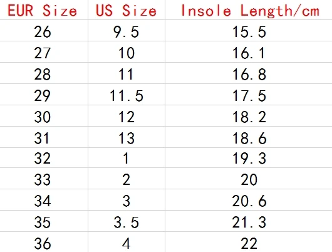Click the US size 3.5 cell
The height and width of the screenshot is (252, 332).
coord(127,221)
